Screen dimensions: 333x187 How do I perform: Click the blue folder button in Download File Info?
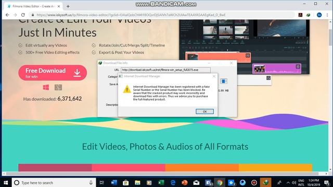[x=223, y=81]
